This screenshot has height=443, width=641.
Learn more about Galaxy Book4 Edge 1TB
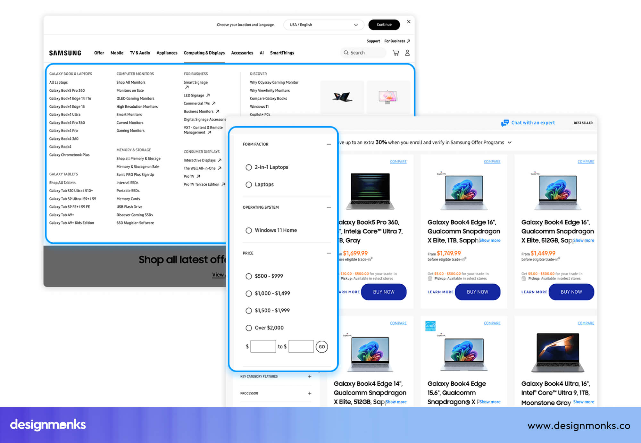pyautogui.click(x=440, y=292)
